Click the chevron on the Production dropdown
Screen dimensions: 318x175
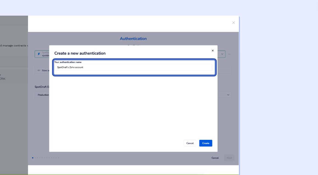[228, 95]
